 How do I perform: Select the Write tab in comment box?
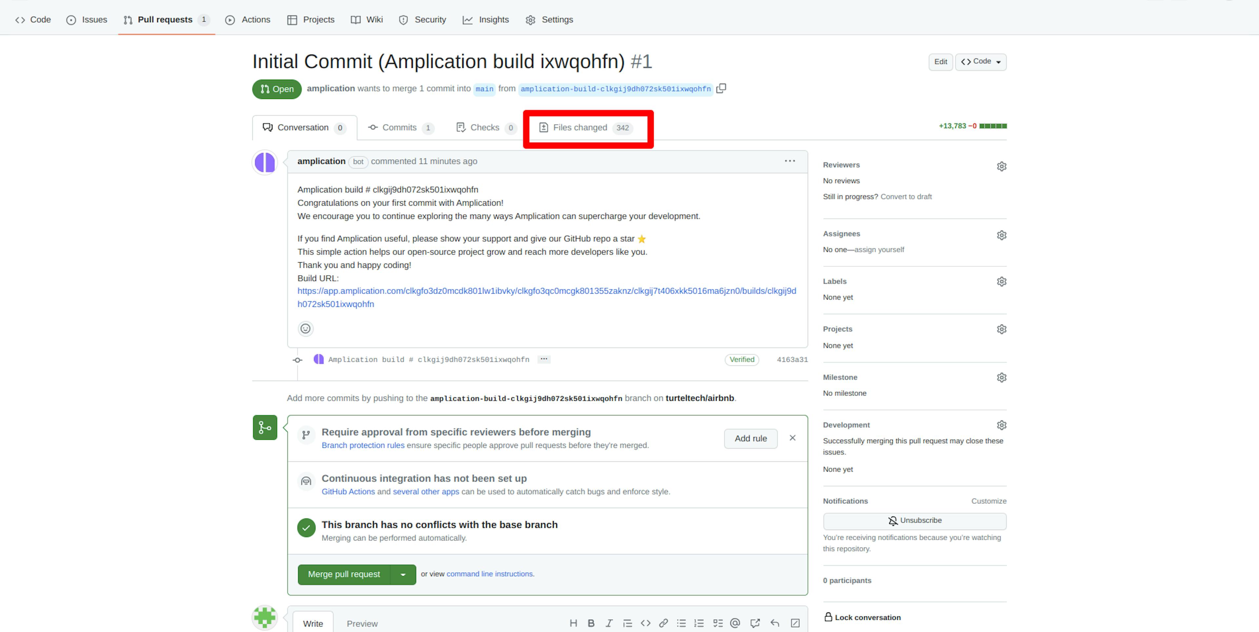313,624
